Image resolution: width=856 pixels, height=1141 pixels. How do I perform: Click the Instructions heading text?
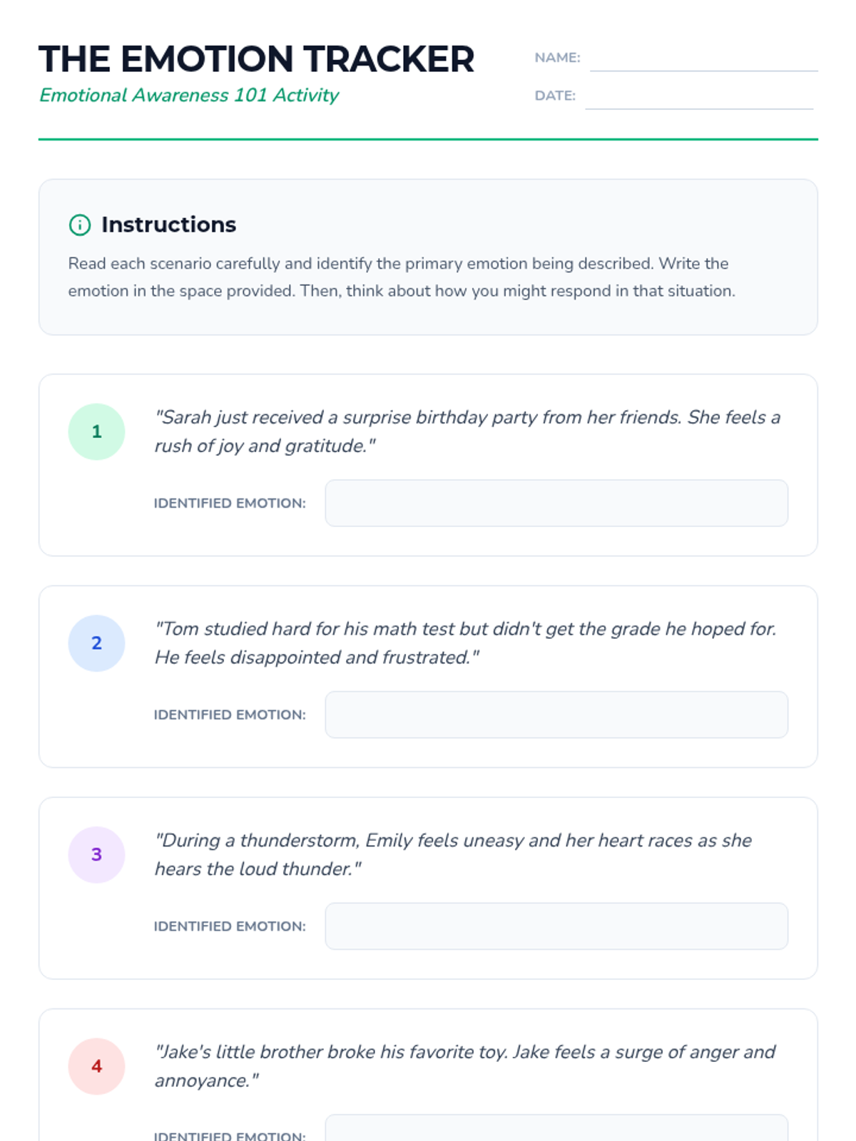(168, 225)
